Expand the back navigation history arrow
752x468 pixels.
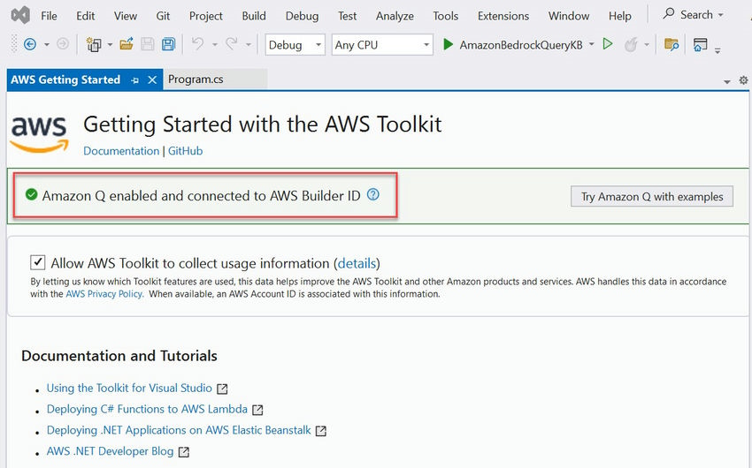[47, 45]
